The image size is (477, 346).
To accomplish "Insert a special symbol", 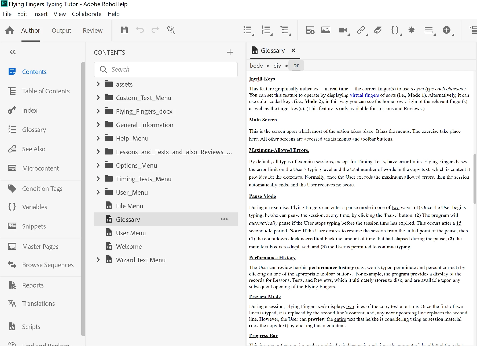I will (412, 30).
